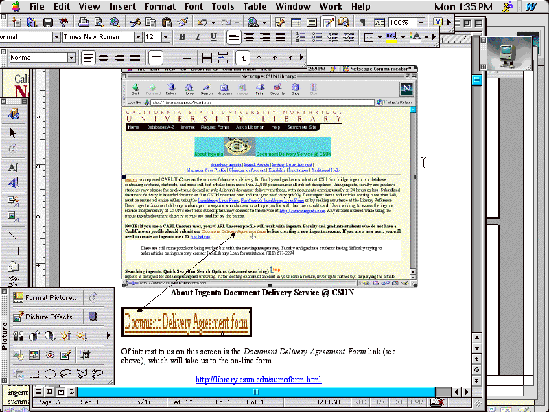Open Help with the question mark icon
Screen dimensions: 549x412
click(x=437, y=23)
